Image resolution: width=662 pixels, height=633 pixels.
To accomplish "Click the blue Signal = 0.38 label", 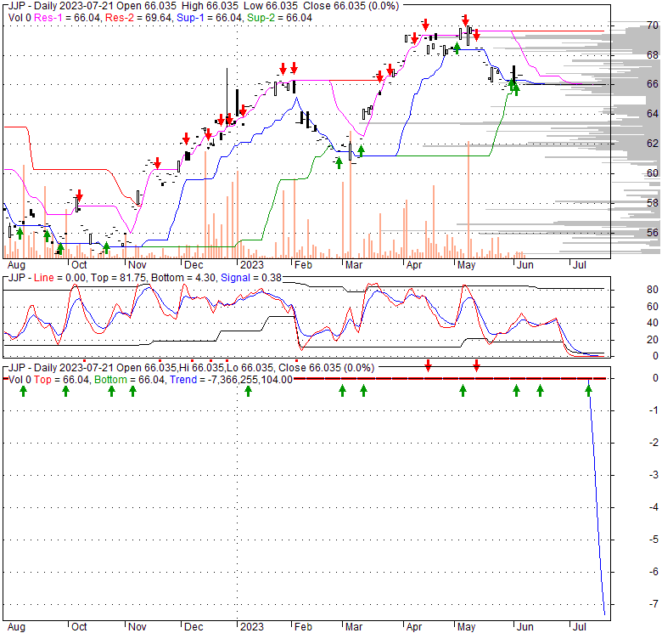I will 250,278.
